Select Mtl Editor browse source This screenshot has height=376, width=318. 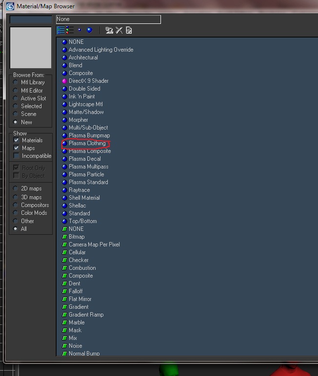(16, 91)
